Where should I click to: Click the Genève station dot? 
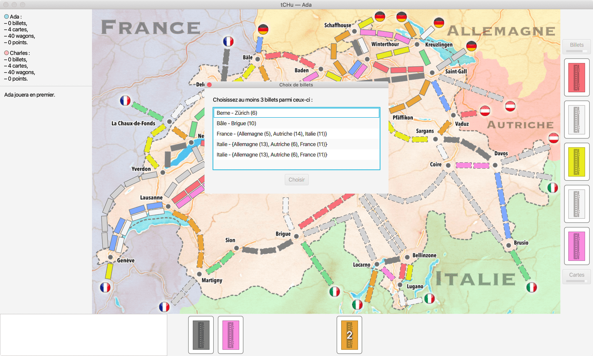point(110,257)
